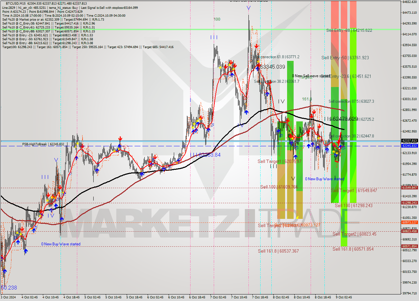Click the red price tag 60823.458

(x=409, y=231)
